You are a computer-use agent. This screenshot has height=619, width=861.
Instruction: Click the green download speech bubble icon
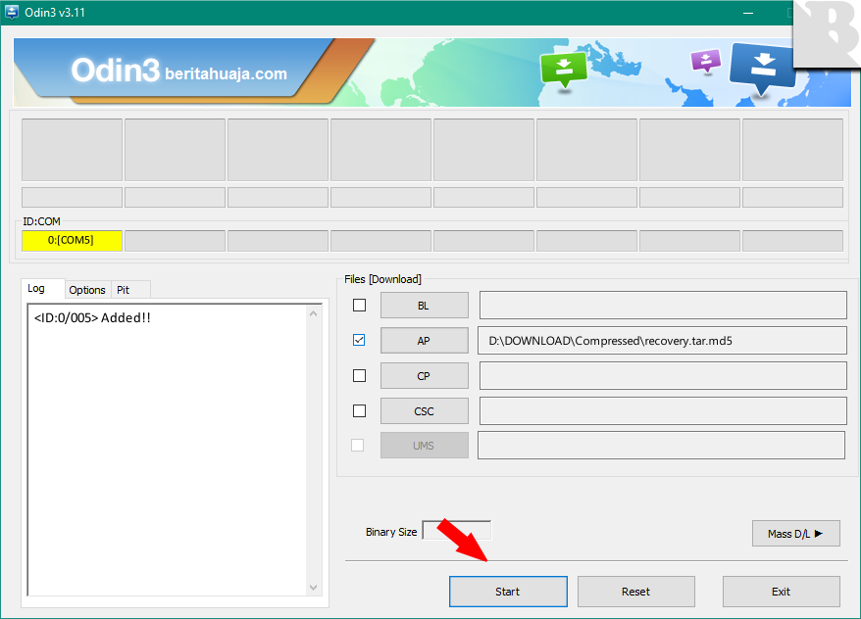(563, 69)
